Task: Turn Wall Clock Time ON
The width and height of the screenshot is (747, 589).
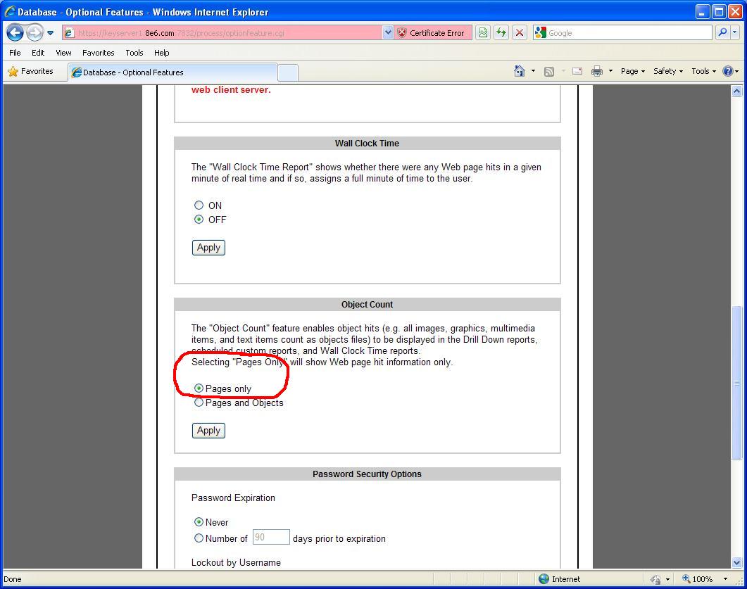Action: click(x=199, y=205)
